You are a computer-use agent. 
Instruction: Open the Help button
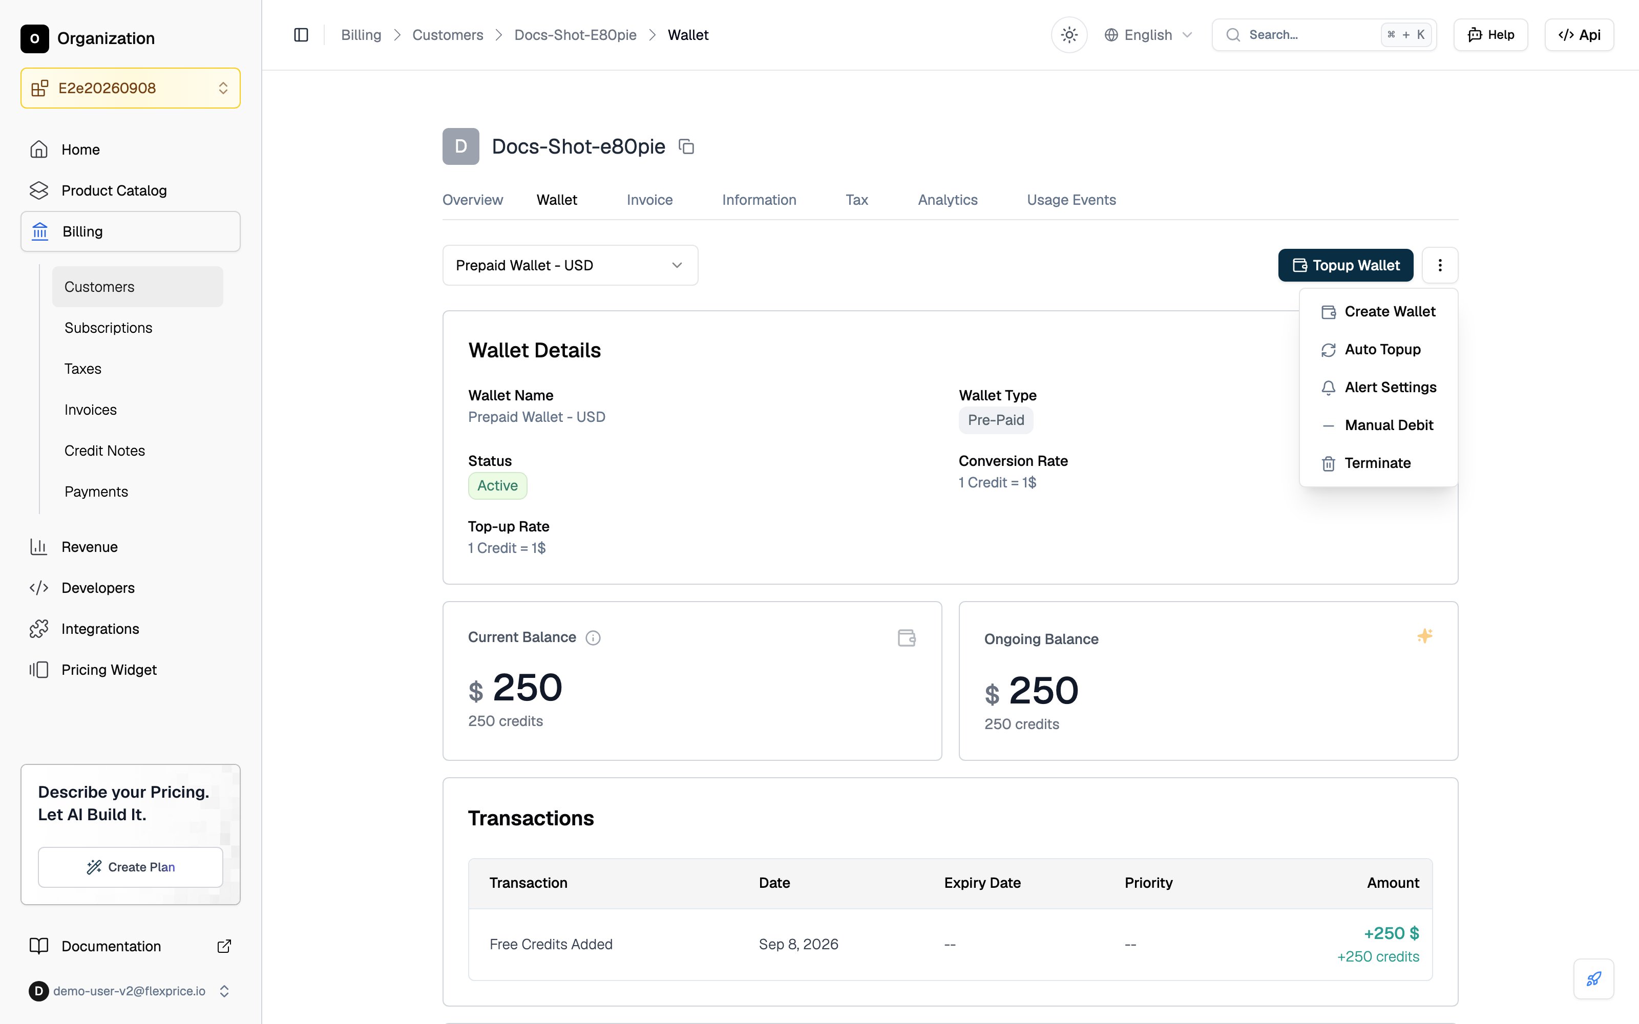coord(1490,34)
